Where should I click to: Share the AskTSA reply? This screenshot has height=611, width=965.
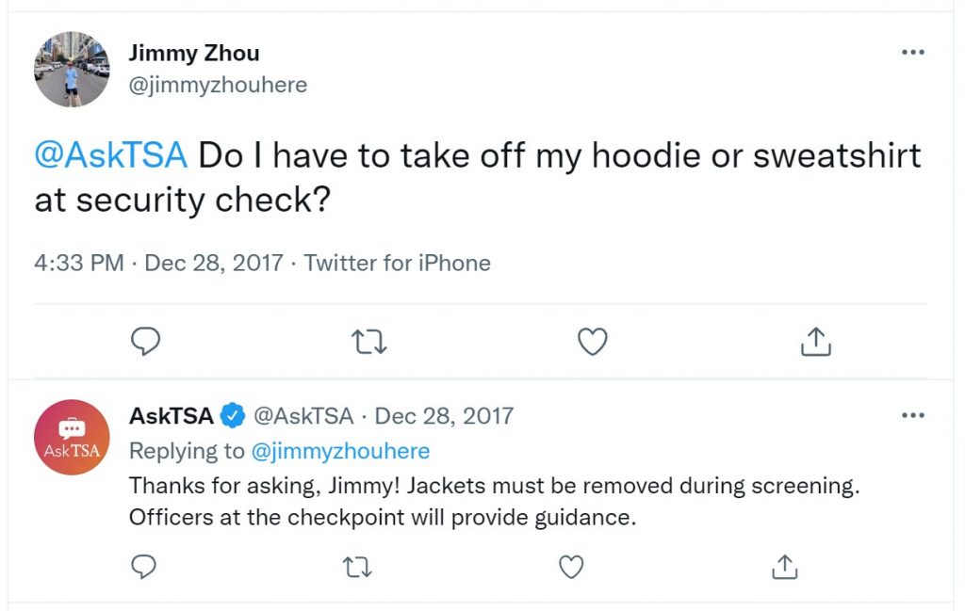coord(785,567)
